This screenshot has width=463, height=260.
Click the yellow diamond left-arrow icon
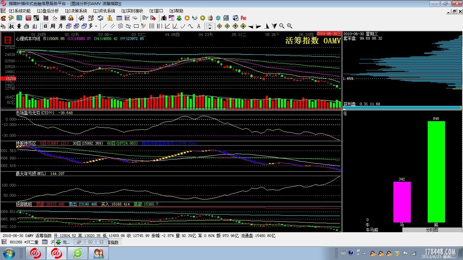click(219, 26)
